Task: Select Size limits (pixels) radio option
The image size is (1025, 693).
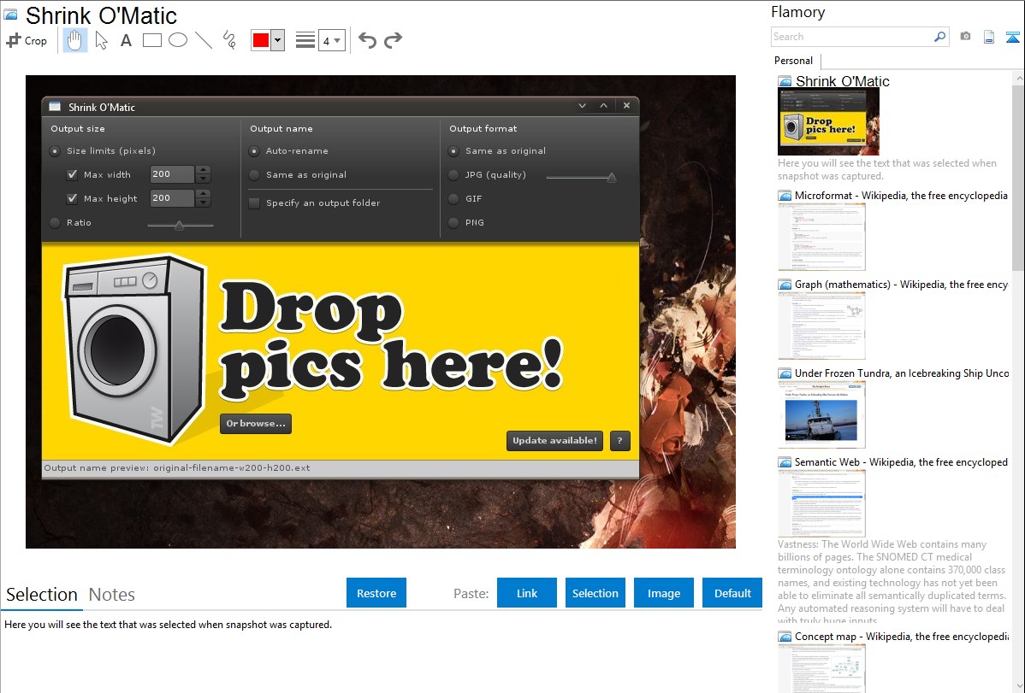Action: coord(55,151)
